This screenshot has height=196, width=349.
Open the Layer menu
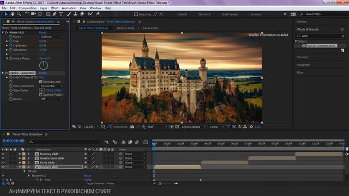click(44, 8)
